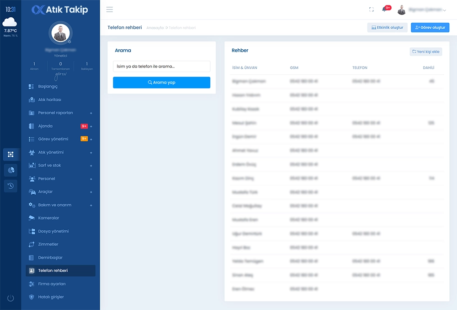Click the power logout icon

pyautogui.click(x=11, y=298)
